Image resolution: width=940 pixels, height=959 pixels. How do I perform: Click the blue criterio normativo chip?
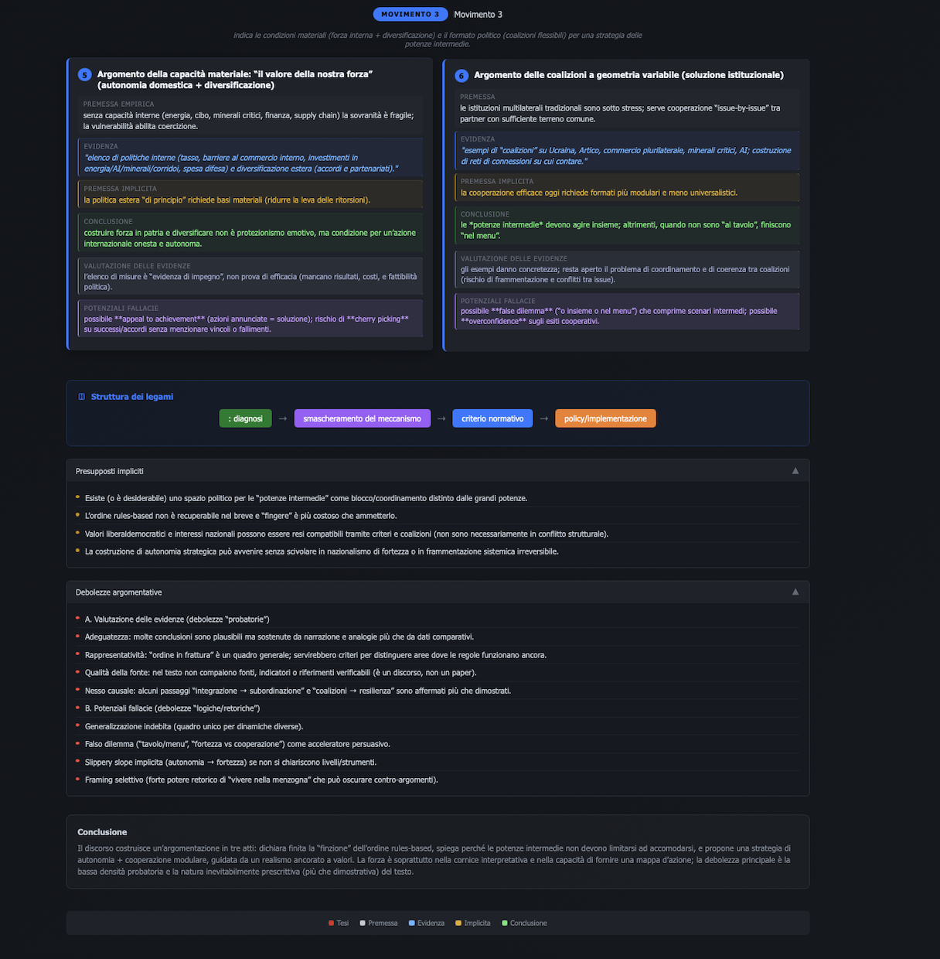click(x=492, y=418)
